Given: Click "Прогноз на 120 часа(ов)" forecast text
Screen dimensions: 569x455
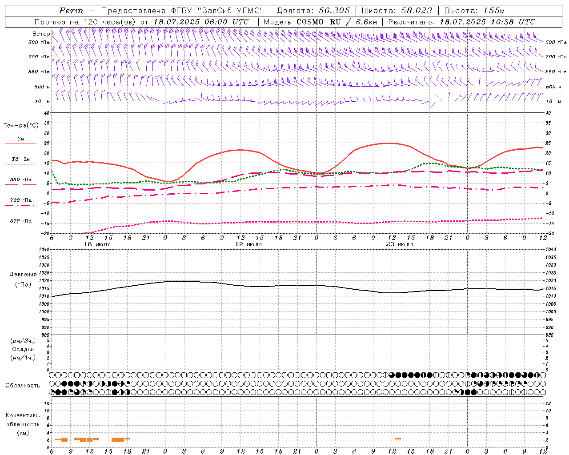Looking at the screenshot, I should click(86, 22).
